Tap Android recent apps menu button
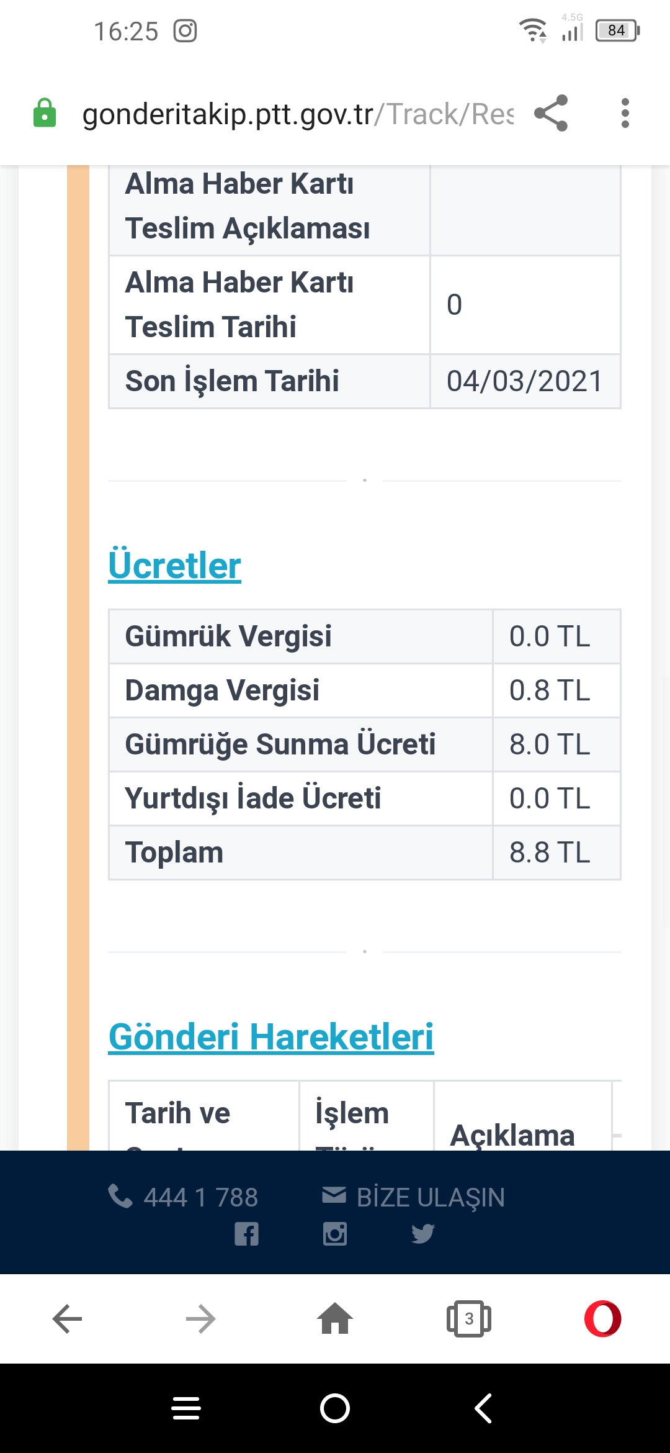This screenshot has width=670, height=1453. point(186,1408)
